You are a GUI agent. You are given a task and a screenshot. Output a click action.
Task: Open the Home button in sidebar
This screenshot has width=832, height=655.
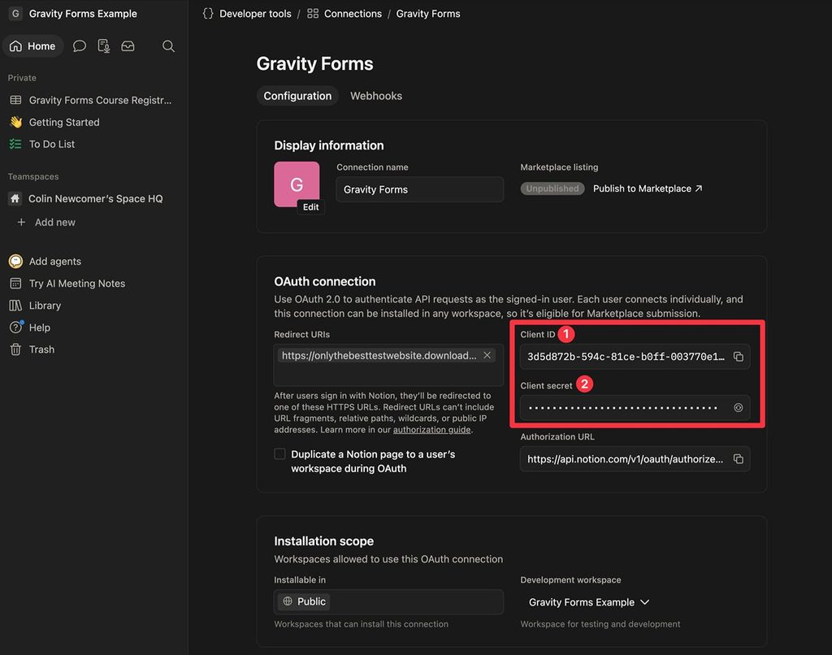[x=32, y=46]
